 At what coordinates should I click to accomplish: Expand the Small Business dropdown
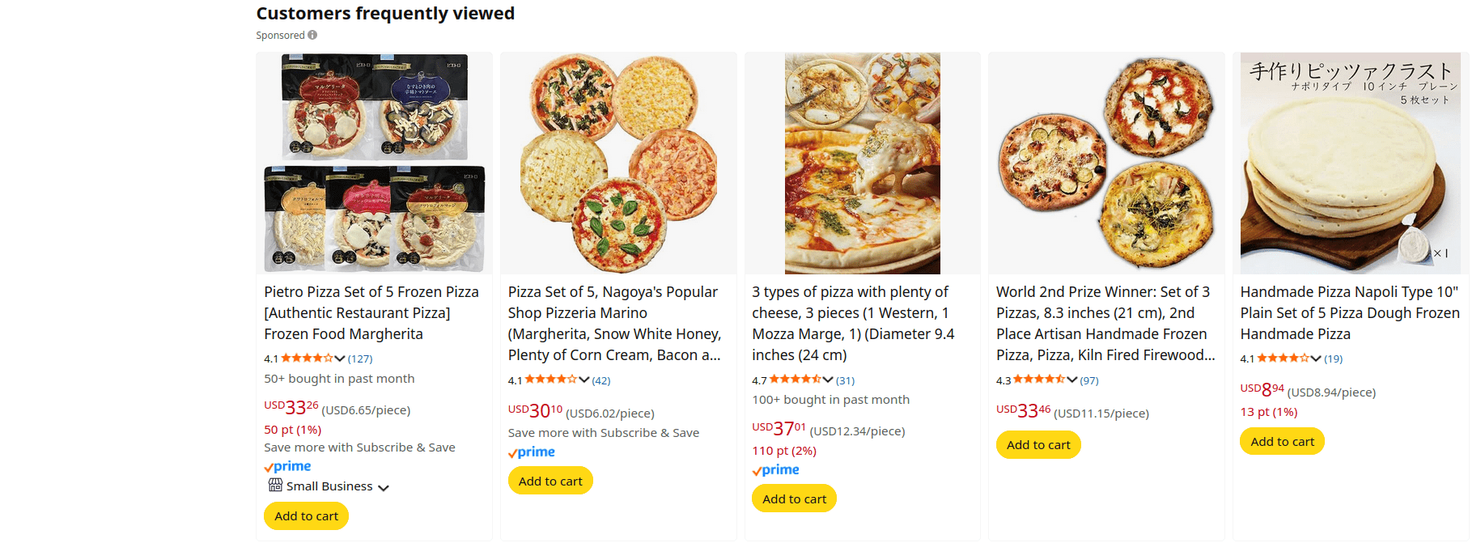tap(384, 488)
